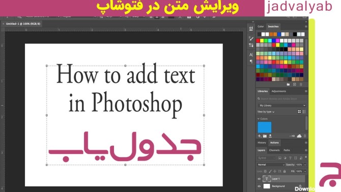341x192 pixels.
Task: Collapse the Colors section in Libraries
Action: (x=259, y=119)
